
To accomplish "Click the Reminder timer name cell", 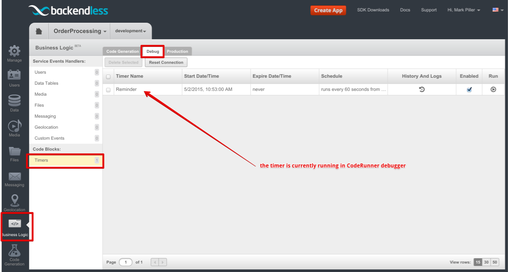I will tap(148, 89).
